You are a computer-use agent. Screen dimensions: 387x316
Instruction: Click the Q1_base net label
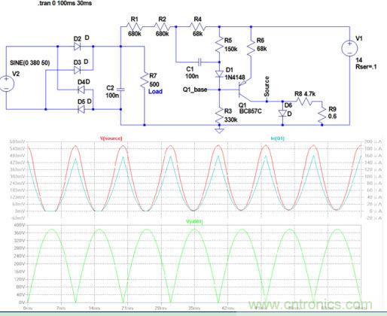coord(195,90)
